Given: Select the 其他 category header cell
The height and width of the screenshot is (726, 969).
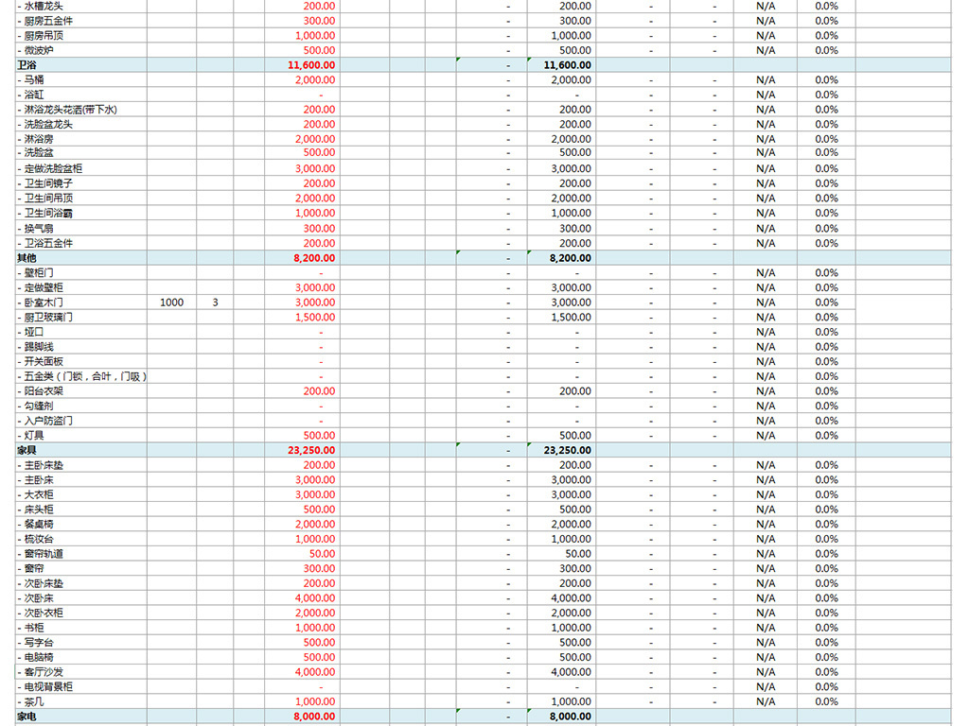Looking at the screenshot, I should [x=81, y=258].
